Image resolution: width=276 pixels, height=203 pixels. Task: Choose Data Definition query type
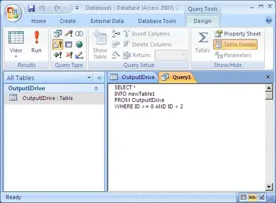79,55
